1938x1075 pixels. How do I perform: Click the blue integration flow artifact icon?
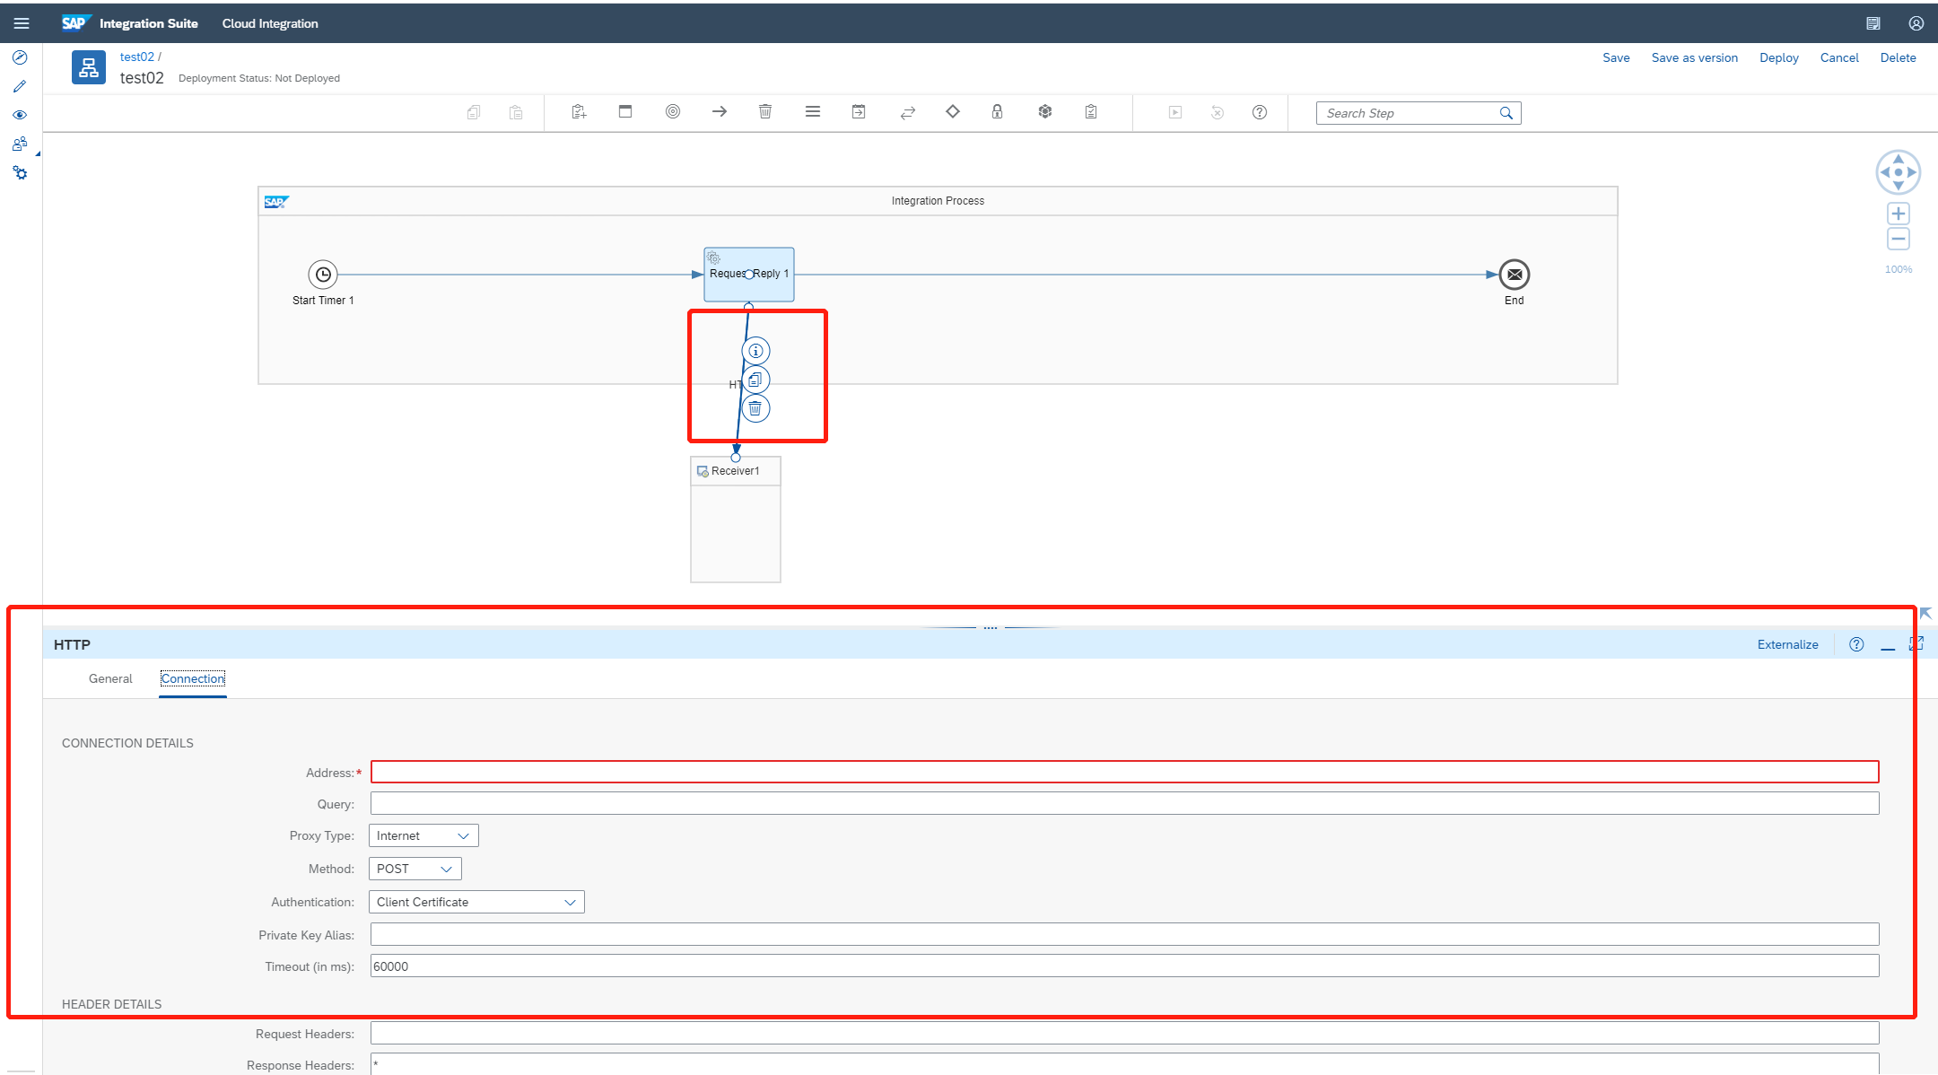tap(89, 67)
